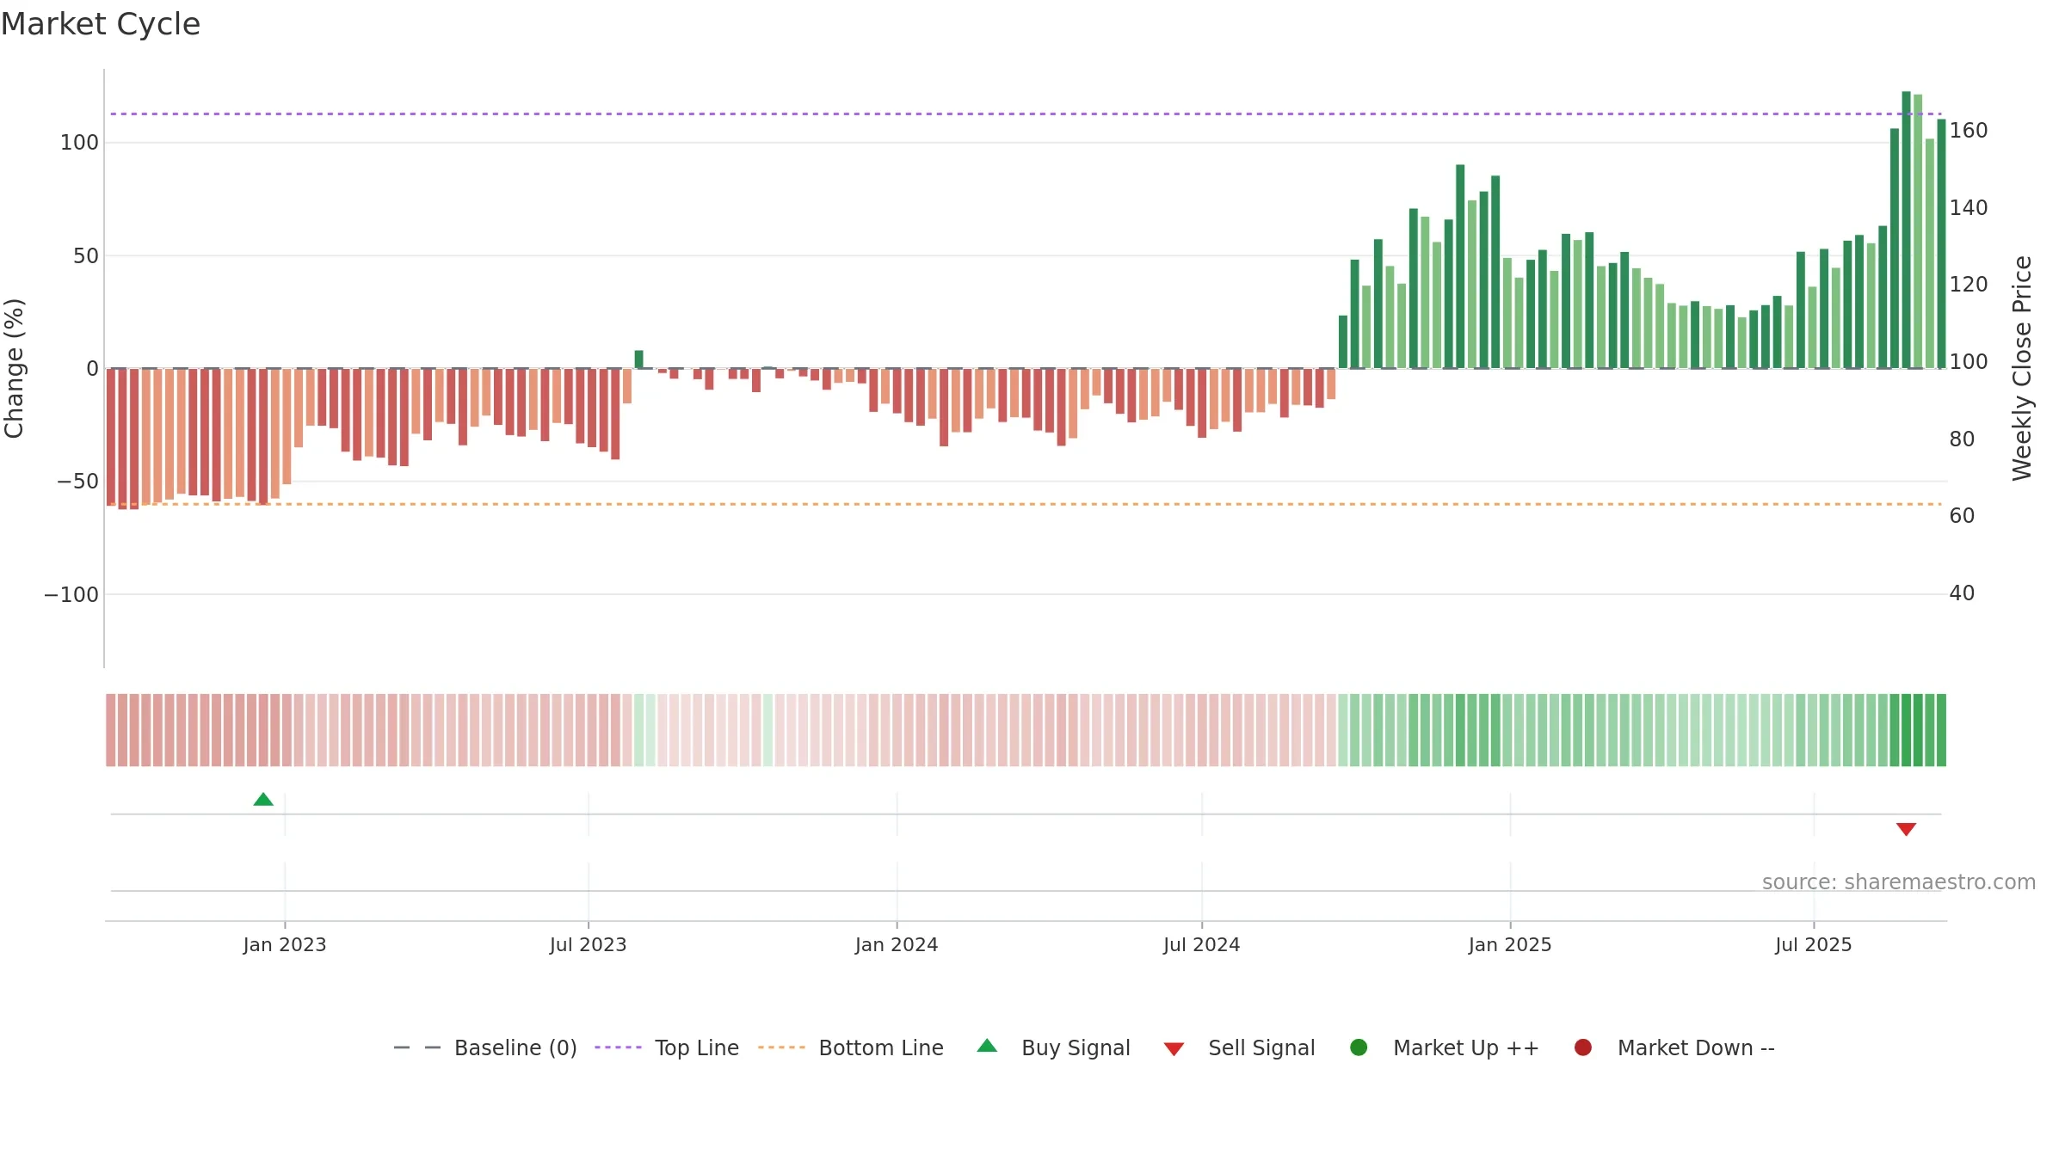Click the 80 tick on the right axis
This screenshot has width=2065, height=1161.
pyautogui.click(x=1962, y=439)
